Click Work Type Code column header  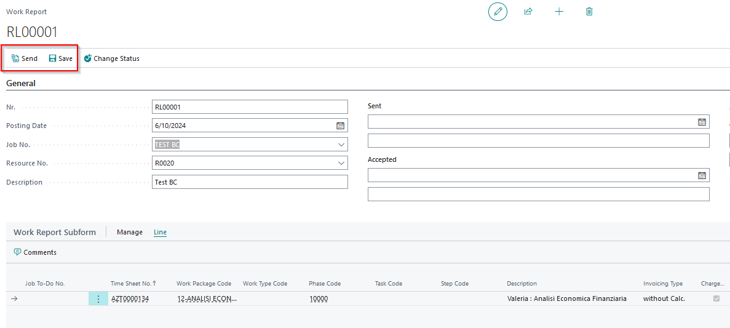265,283
